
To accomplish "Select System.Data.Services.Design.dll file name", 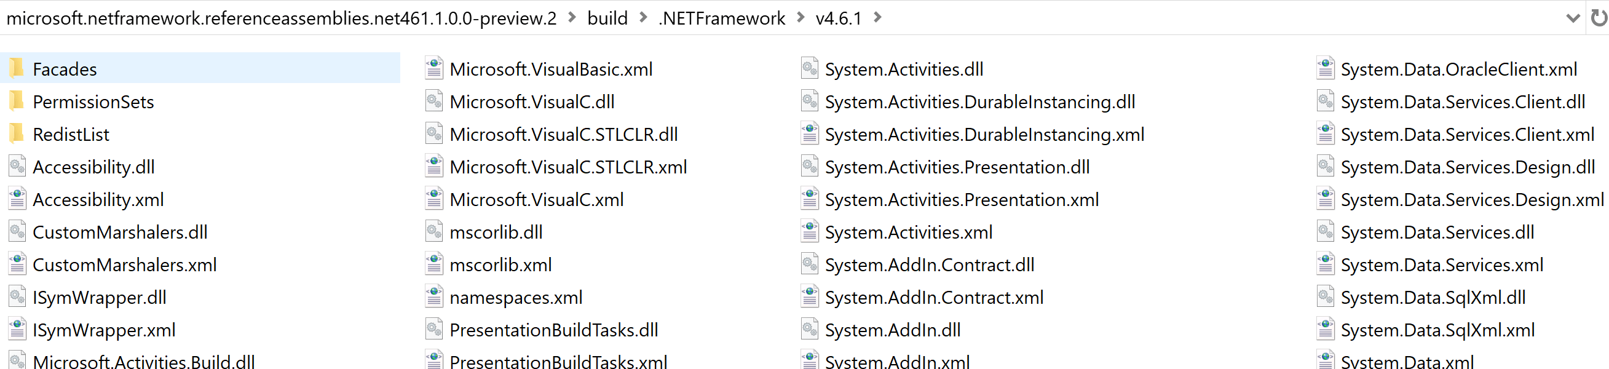I will (x=1468, y=167).
